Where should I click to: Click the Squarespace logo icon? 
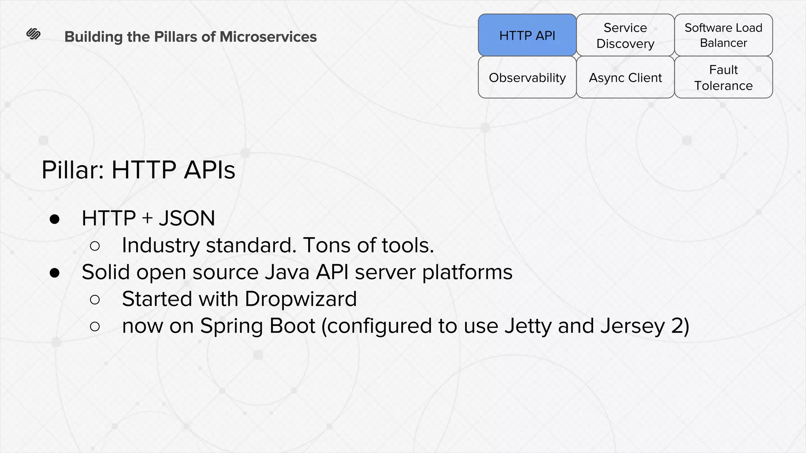33,34
